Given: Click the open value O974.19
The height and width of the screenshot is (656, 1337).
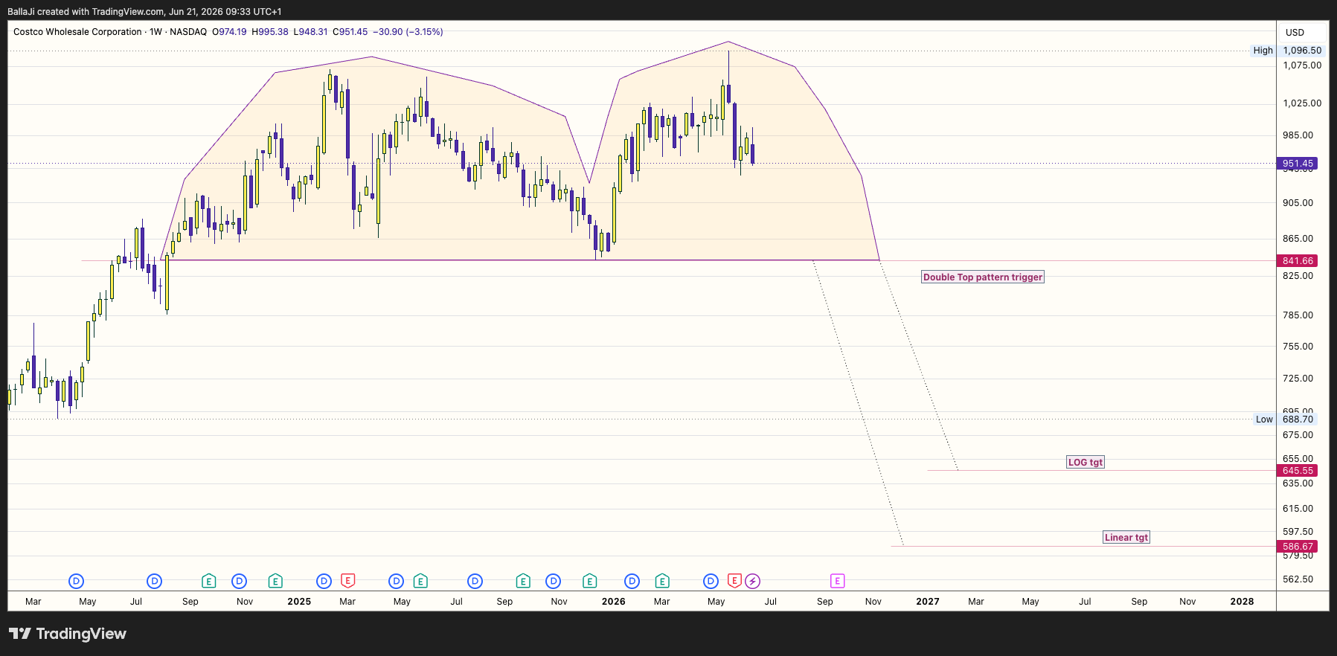Looking at the screenshot, I should click(229, 32).
